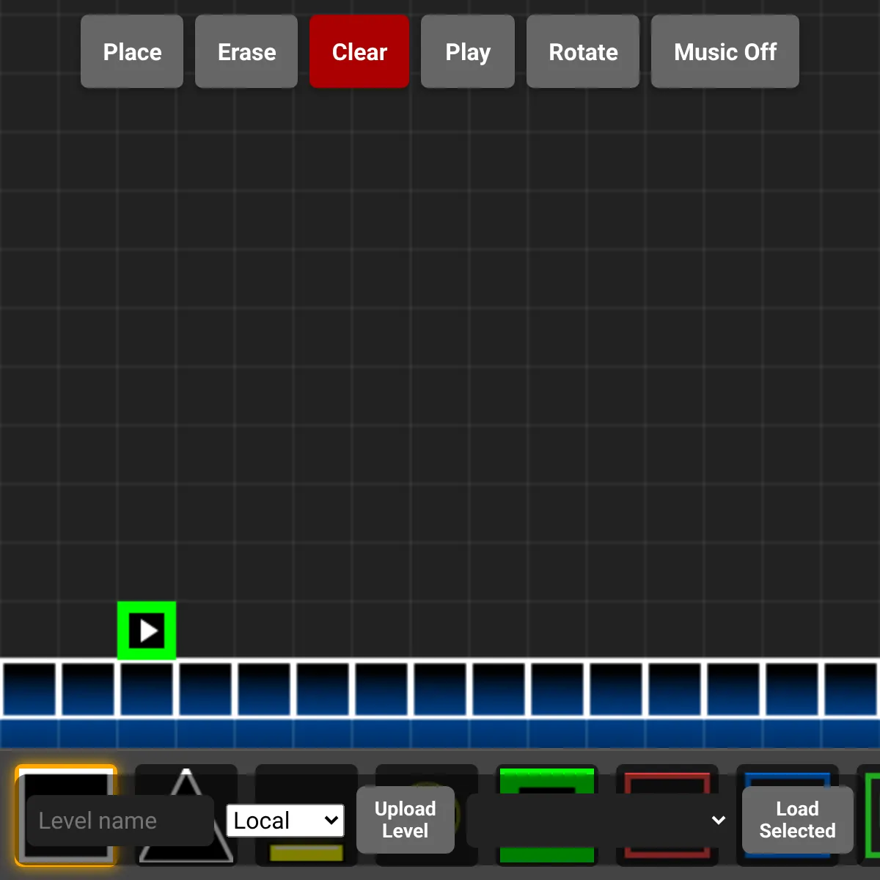Focus the Level name text field
The image size is (880, 880).
[x=120, y=821]
